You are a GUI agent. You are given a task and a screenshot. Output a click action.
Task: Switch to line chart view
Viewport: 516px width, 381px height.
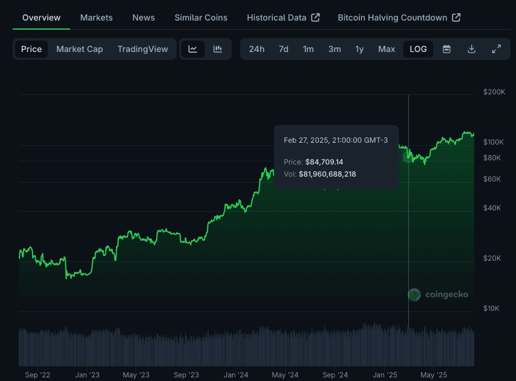(193, 49)
